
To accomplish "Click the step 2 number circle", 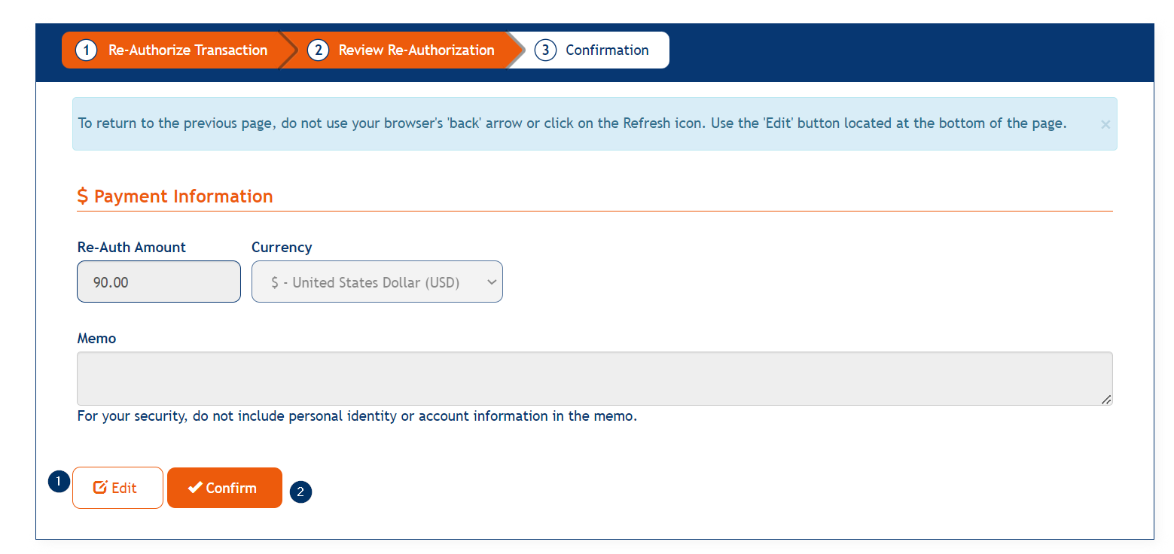I will click(x=318, y=50).
